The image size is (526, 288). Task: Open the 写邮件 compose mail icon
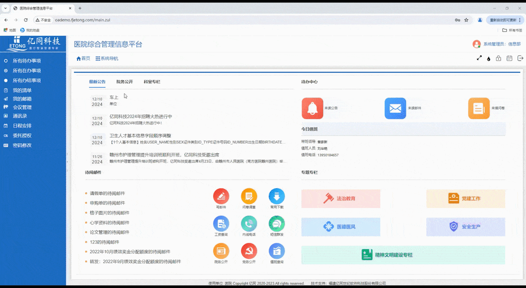click(221, 196)
